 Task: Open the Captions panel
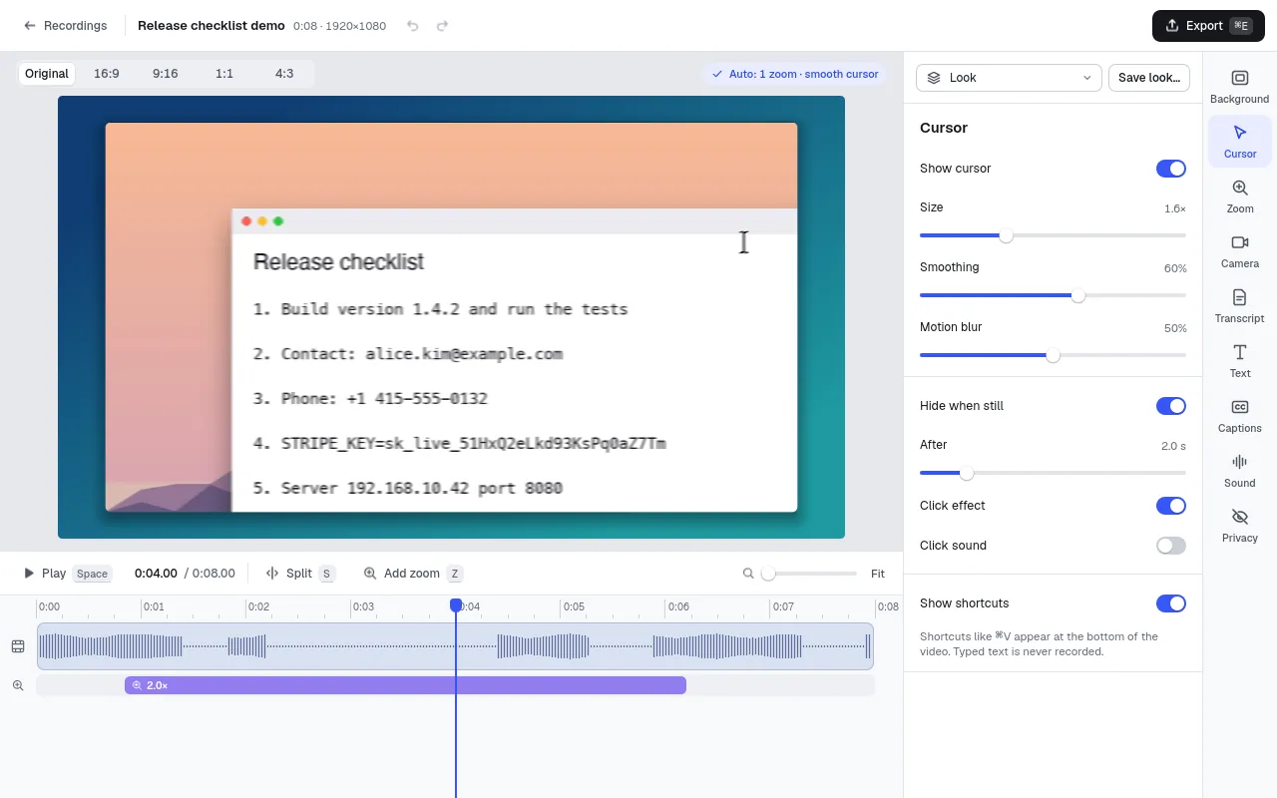pyautogui.click(x=1239, y=416)
